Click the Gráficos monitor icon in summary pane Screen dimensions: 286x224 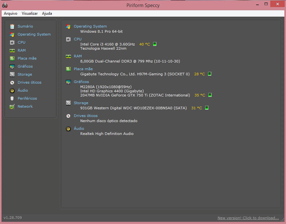pyautogui.click(x=68, y=82)
